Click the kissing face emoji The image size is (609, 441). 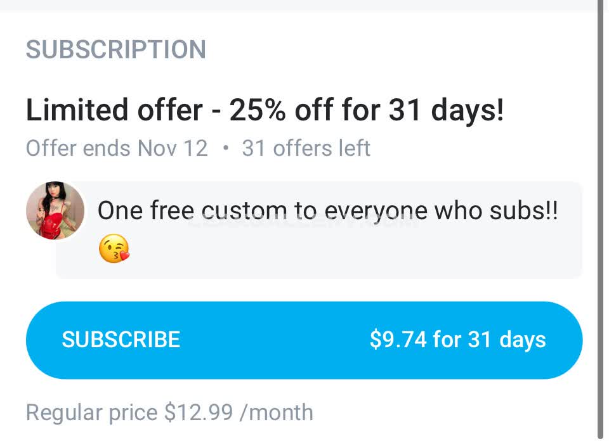pyautogui.click(x=114, y=248)
